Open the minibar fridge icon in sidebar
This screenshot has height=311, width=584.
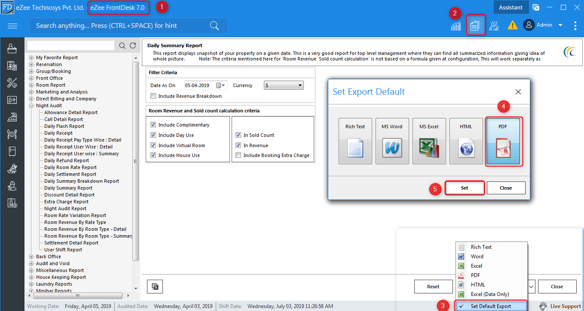tap(12, 151)
